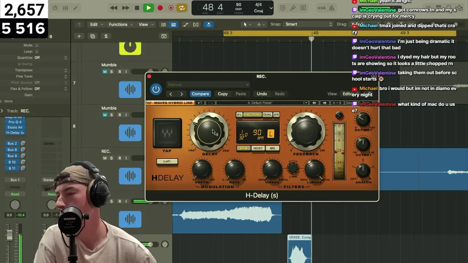Open the Edit menu in tracks area
Viewport: 468px width, 263px height.
pyautogui.click(x=97, y=24)
